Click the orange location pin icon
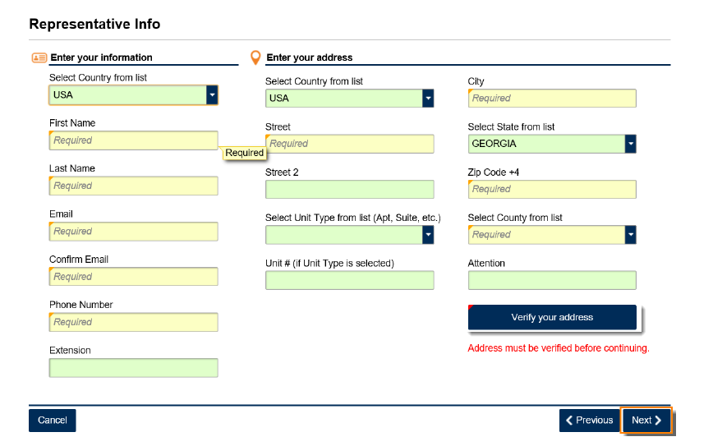The image size is (713, 446). click(x=255, y=57)
